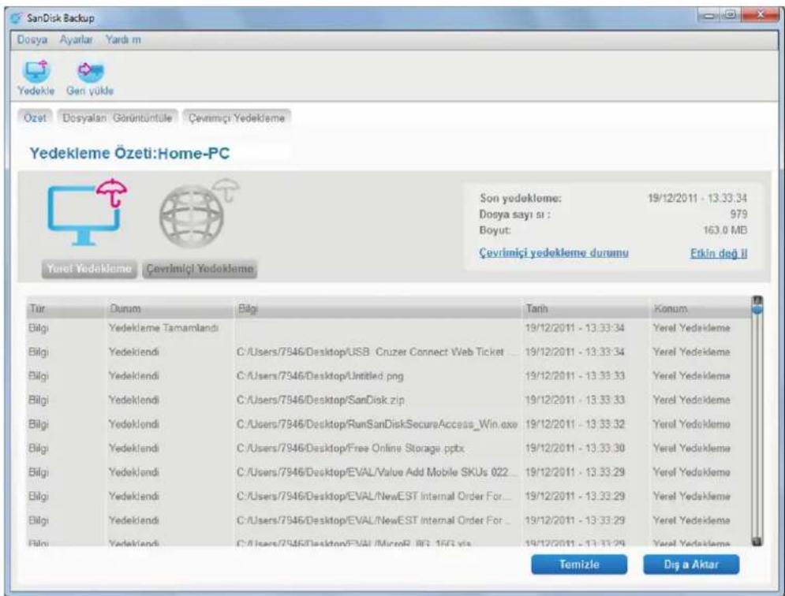Click the Geri yükle restore icon
The width and height of the screenshot is (785, 596).
90,72
